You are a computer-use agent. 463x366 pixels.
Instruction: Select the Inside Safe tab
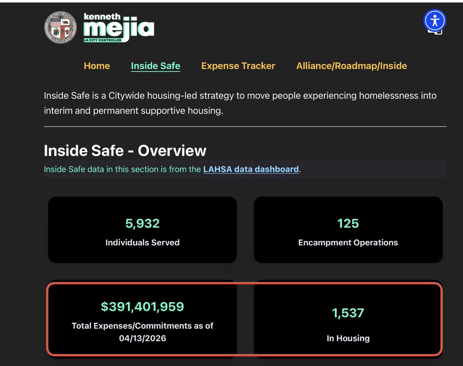155,66
